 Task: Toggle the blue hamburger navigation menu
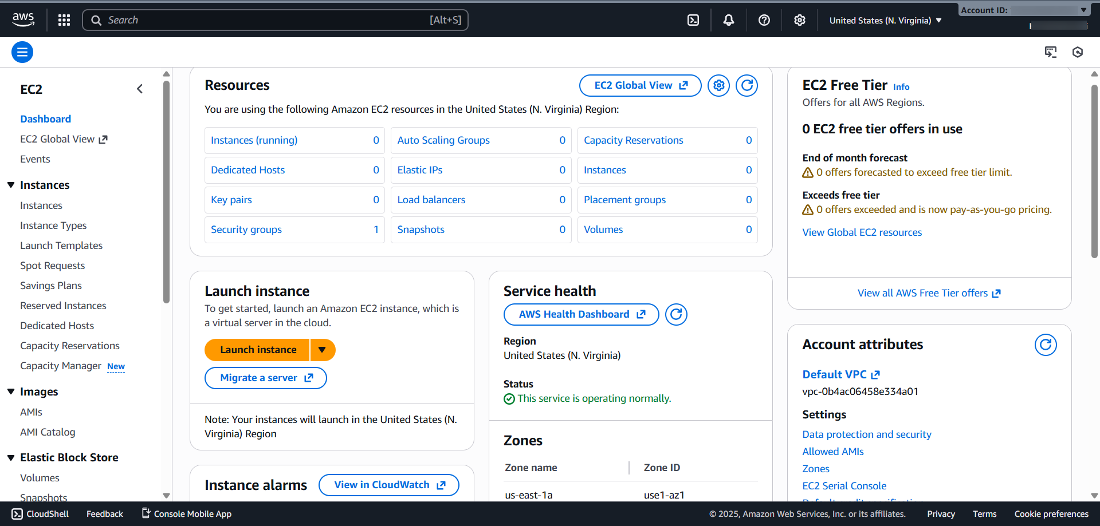pos(22,53)
